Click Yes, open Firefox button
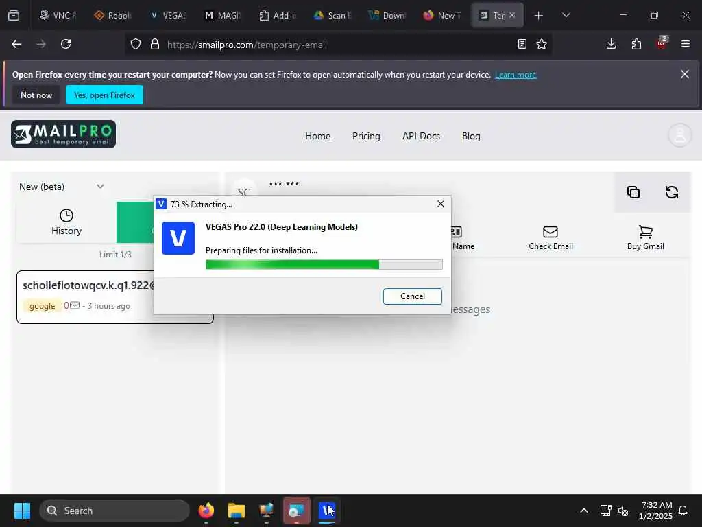The width and height of the screenshot is (702, 527). coord(104,95)
